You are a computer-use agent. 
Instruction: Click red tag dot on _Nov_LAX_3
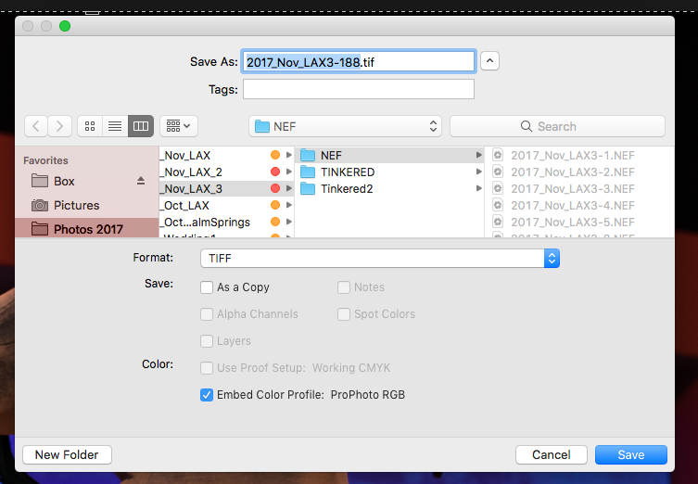click(x=275, y=188)
